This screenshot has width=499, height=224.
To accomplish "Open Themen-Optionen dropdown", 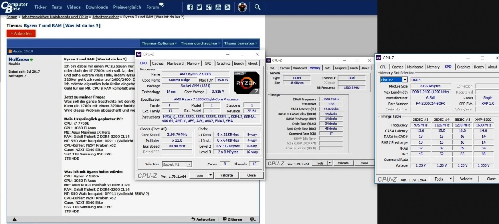I will 159,43.
